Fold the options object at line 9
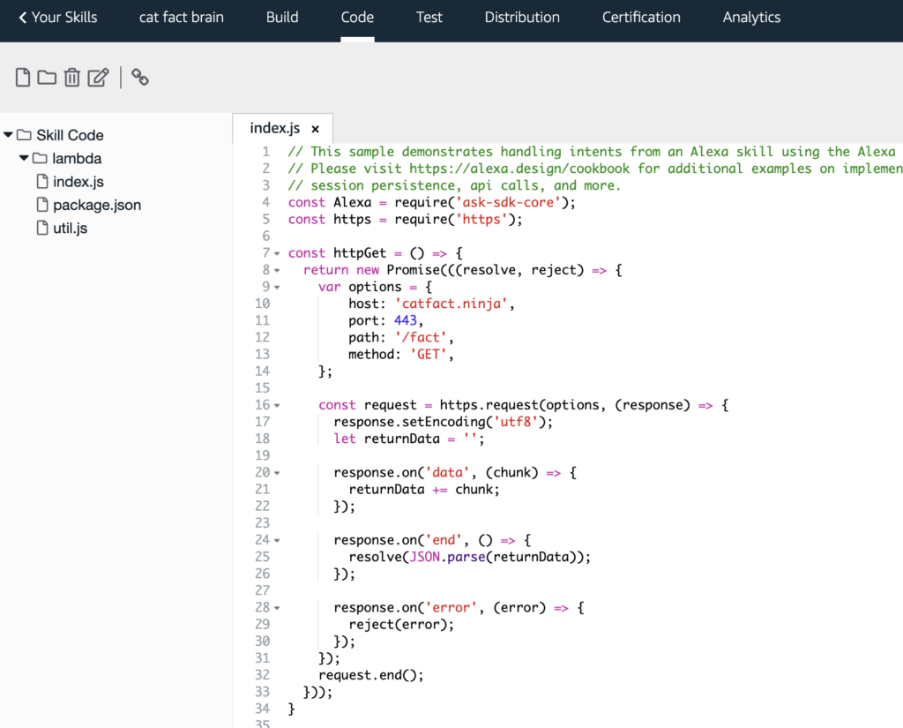Screen dimensions: 903x728 click(277, 287)
